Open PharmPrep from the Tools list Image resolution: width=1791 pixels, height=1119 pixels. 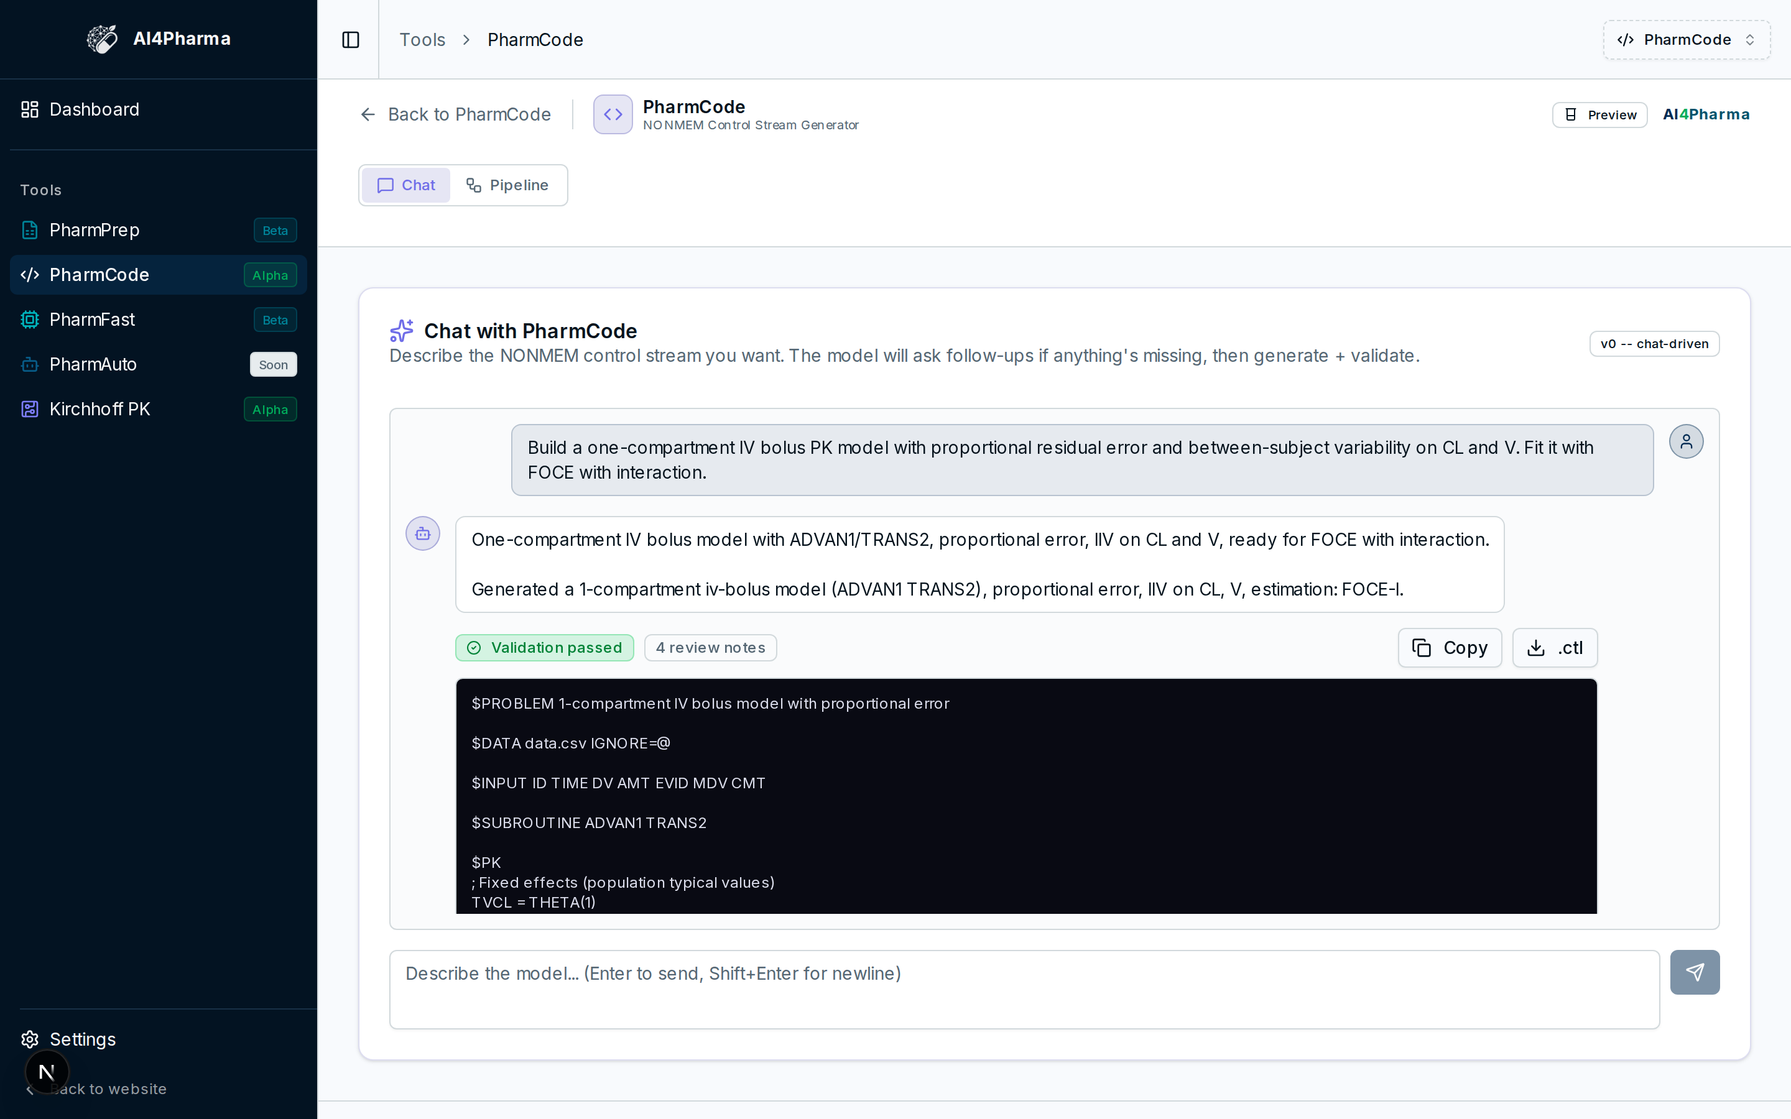159,230
